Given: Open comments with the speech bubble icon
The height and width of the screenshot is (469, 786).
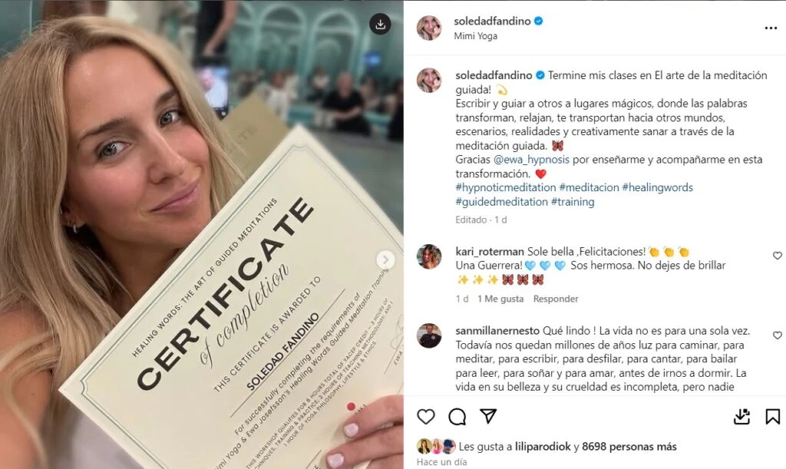Looking at the screenshot, I should [457, 417].
